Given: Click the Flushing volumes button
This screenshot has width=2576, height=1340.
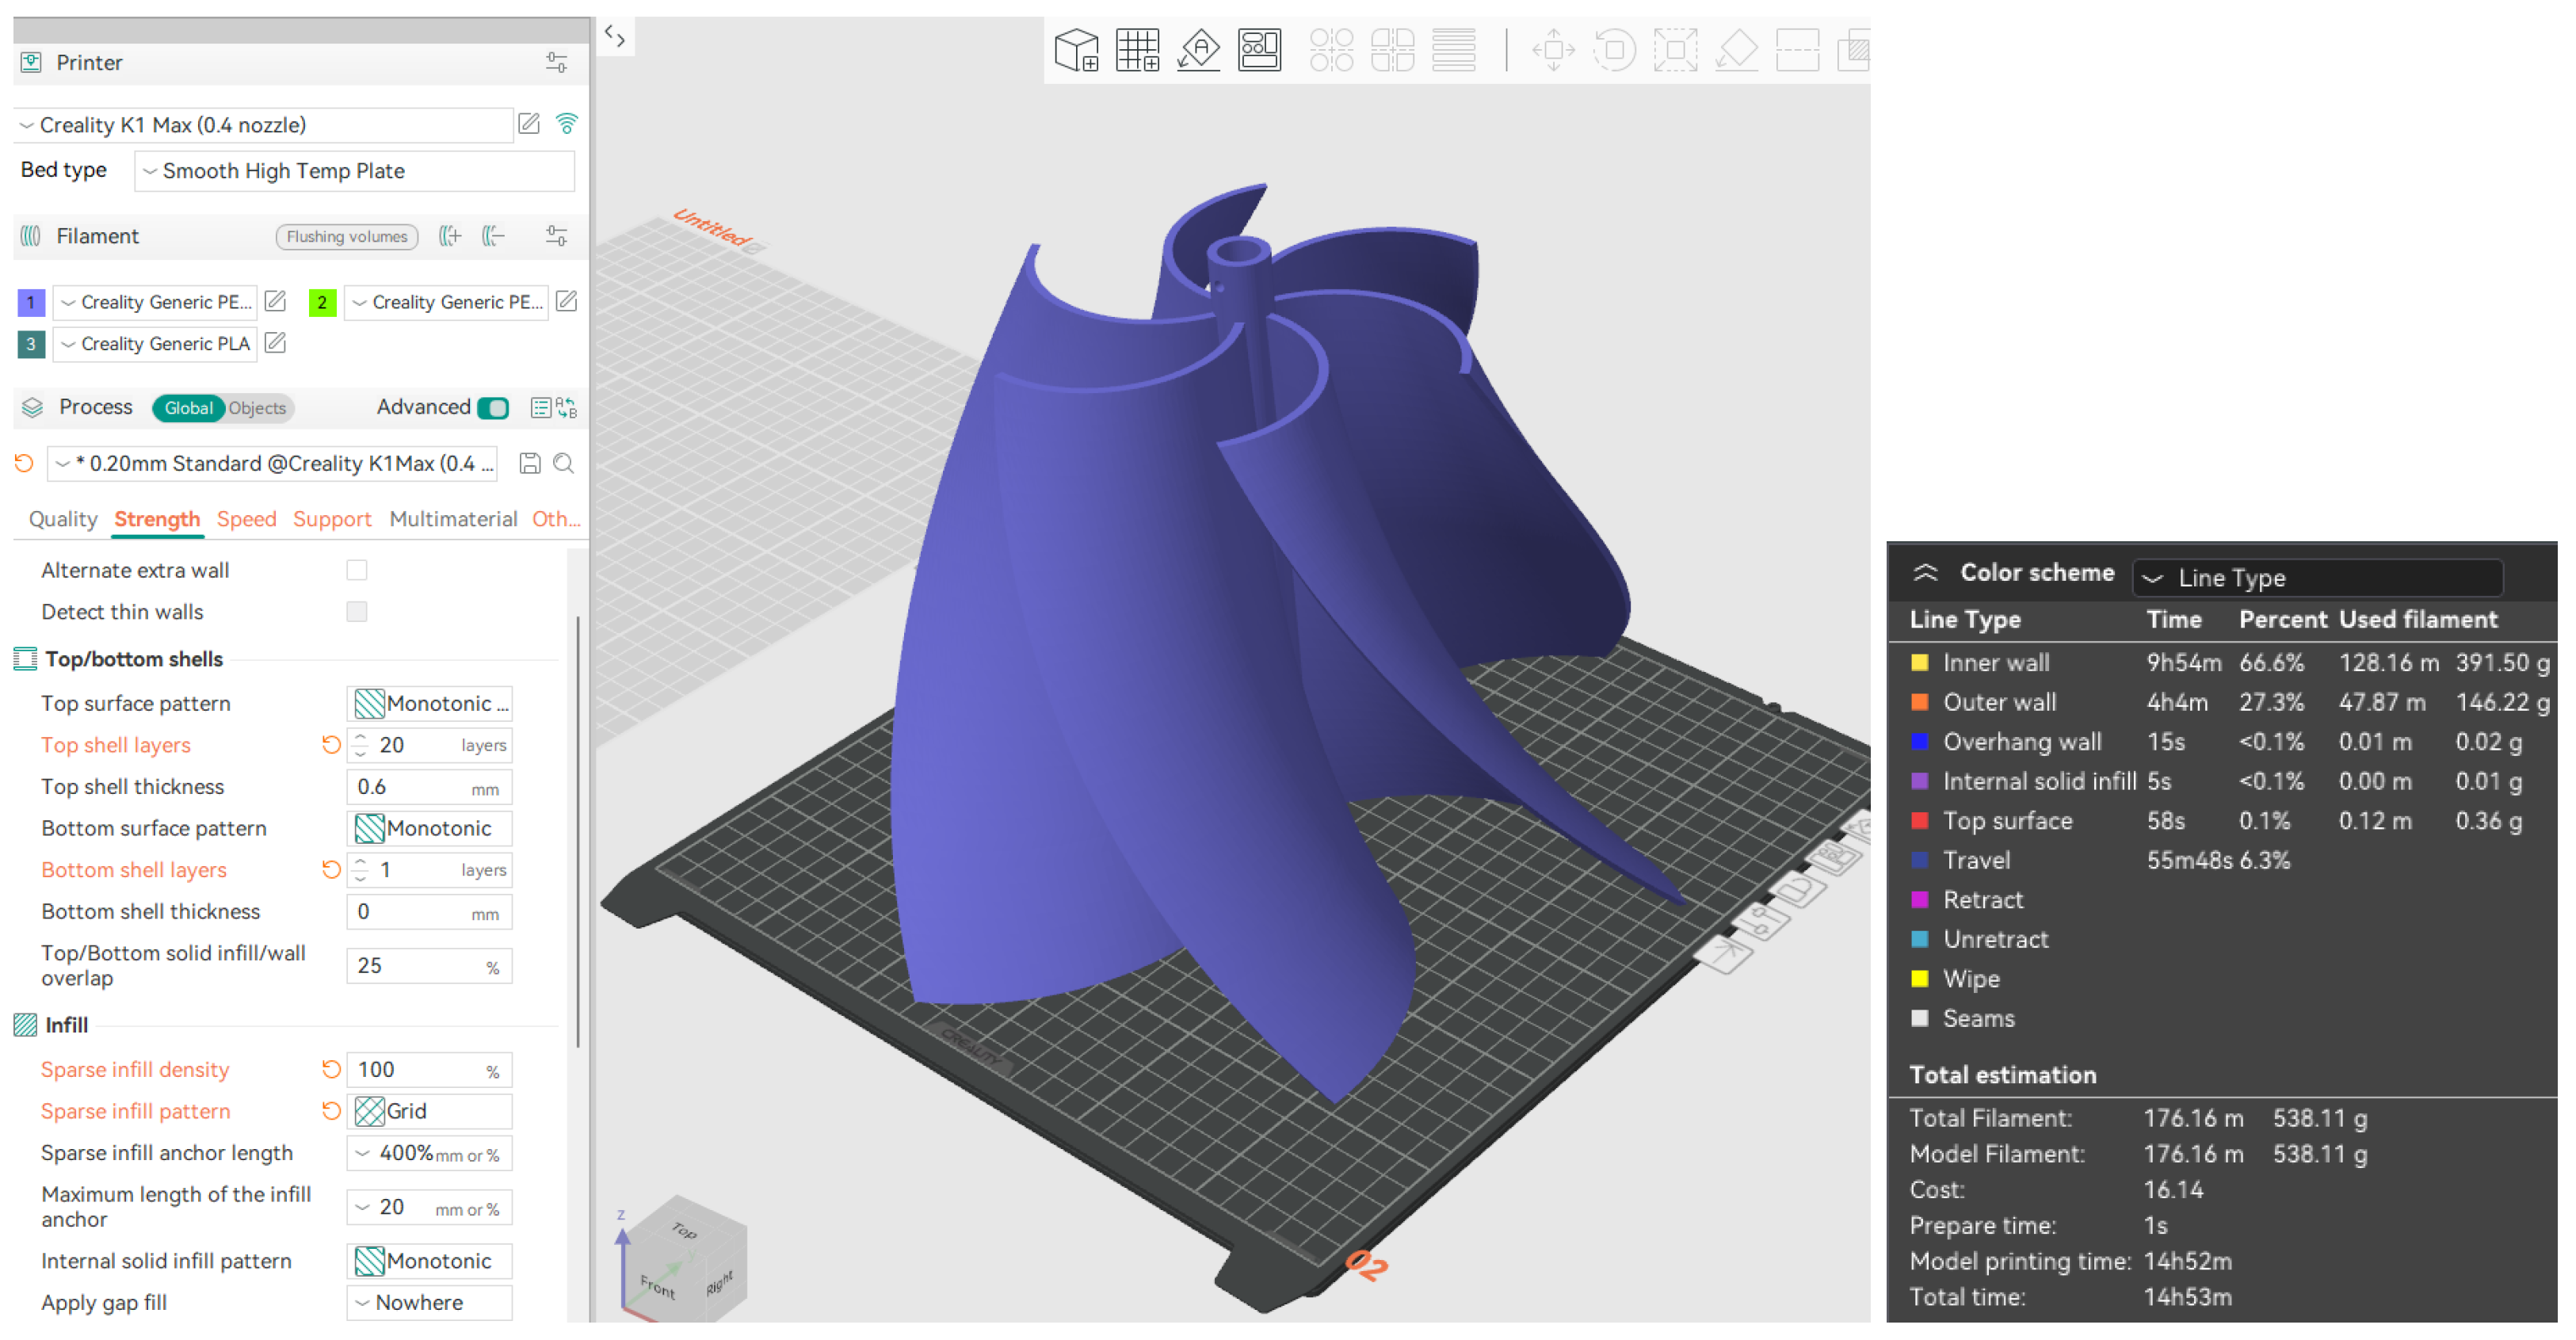Looking at the screenshot, I should 346,237.
